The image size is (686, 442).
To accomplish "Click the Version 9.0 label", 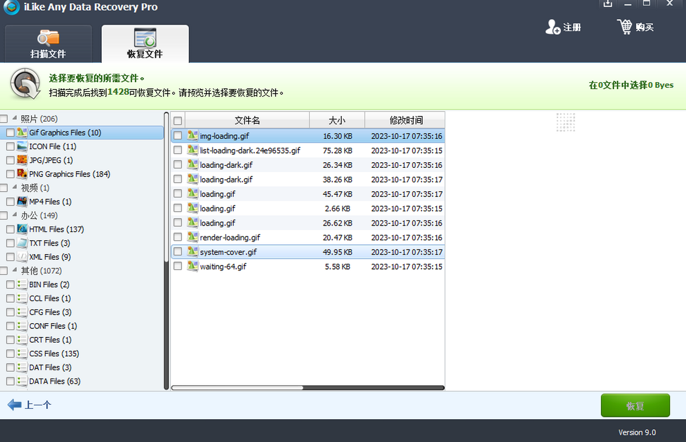I will pos(637,432).
